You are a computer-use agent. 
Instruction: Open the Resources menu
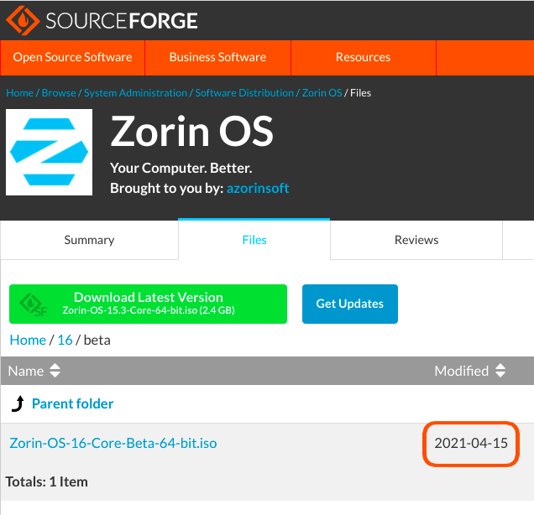tap(363, 57)
